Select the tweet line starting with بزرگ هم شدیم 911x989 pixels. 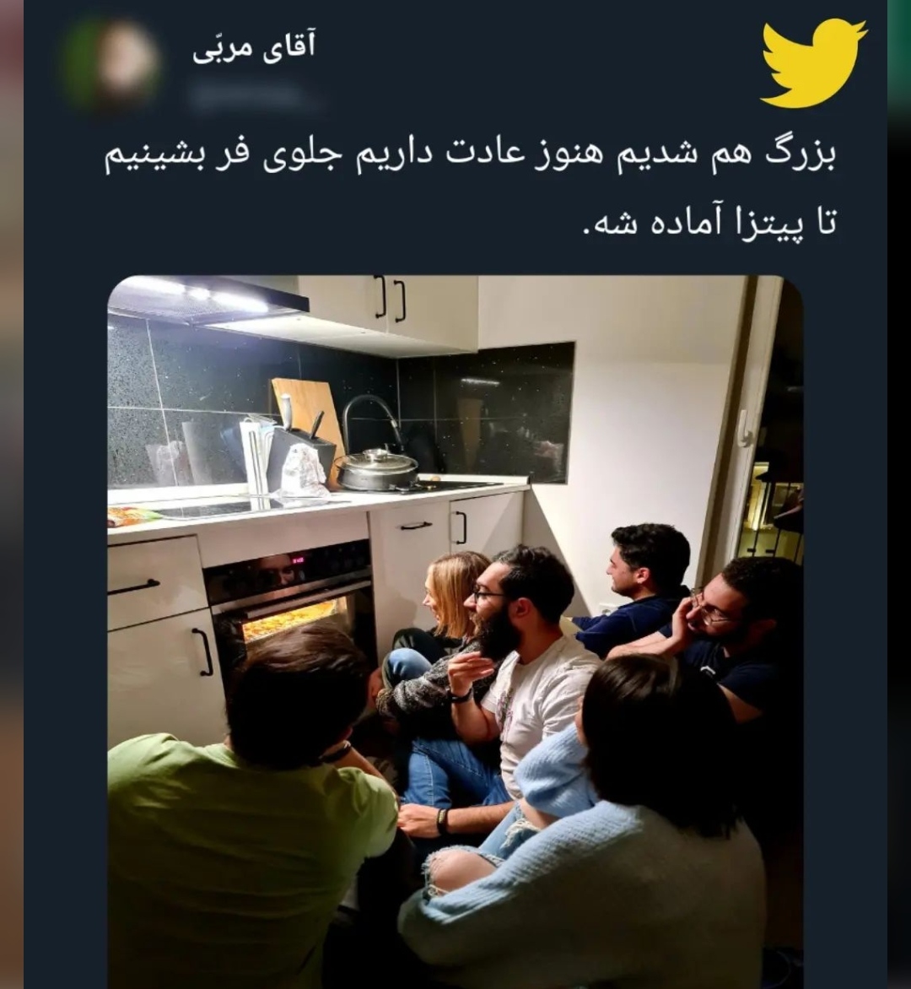(470, 154)
